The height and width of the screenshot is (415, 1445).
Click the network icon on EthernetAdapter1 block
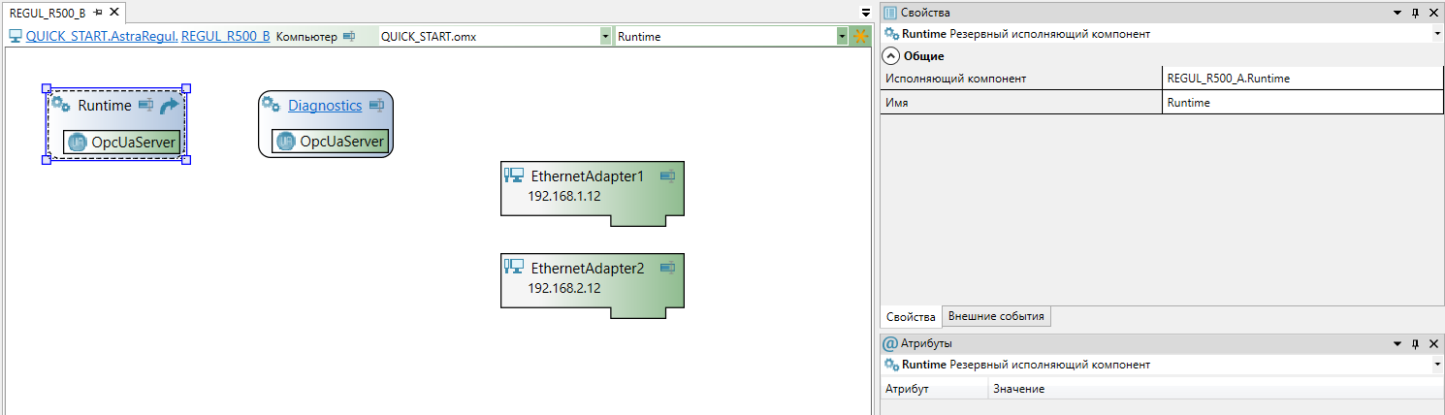(514, 176)
